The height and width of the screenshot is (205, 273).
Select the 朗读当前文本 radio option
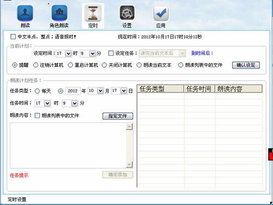click(139, 65)
